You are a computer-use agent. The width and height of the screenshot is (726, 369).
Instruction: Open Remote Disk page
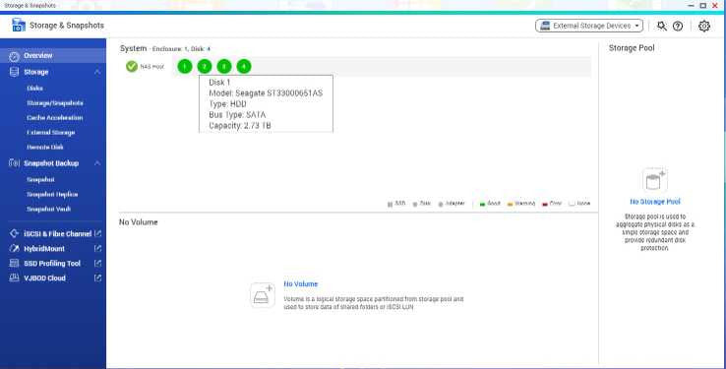pyautogui.click(x=45, y=148)
